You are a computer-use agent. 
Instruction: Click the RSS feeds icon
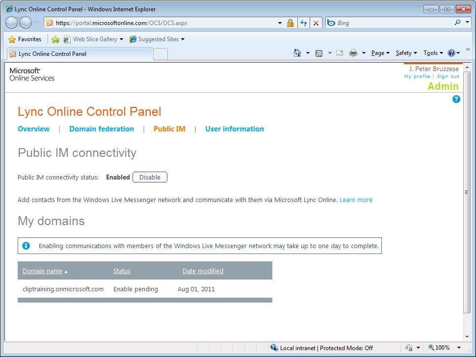tap(319, 53)
